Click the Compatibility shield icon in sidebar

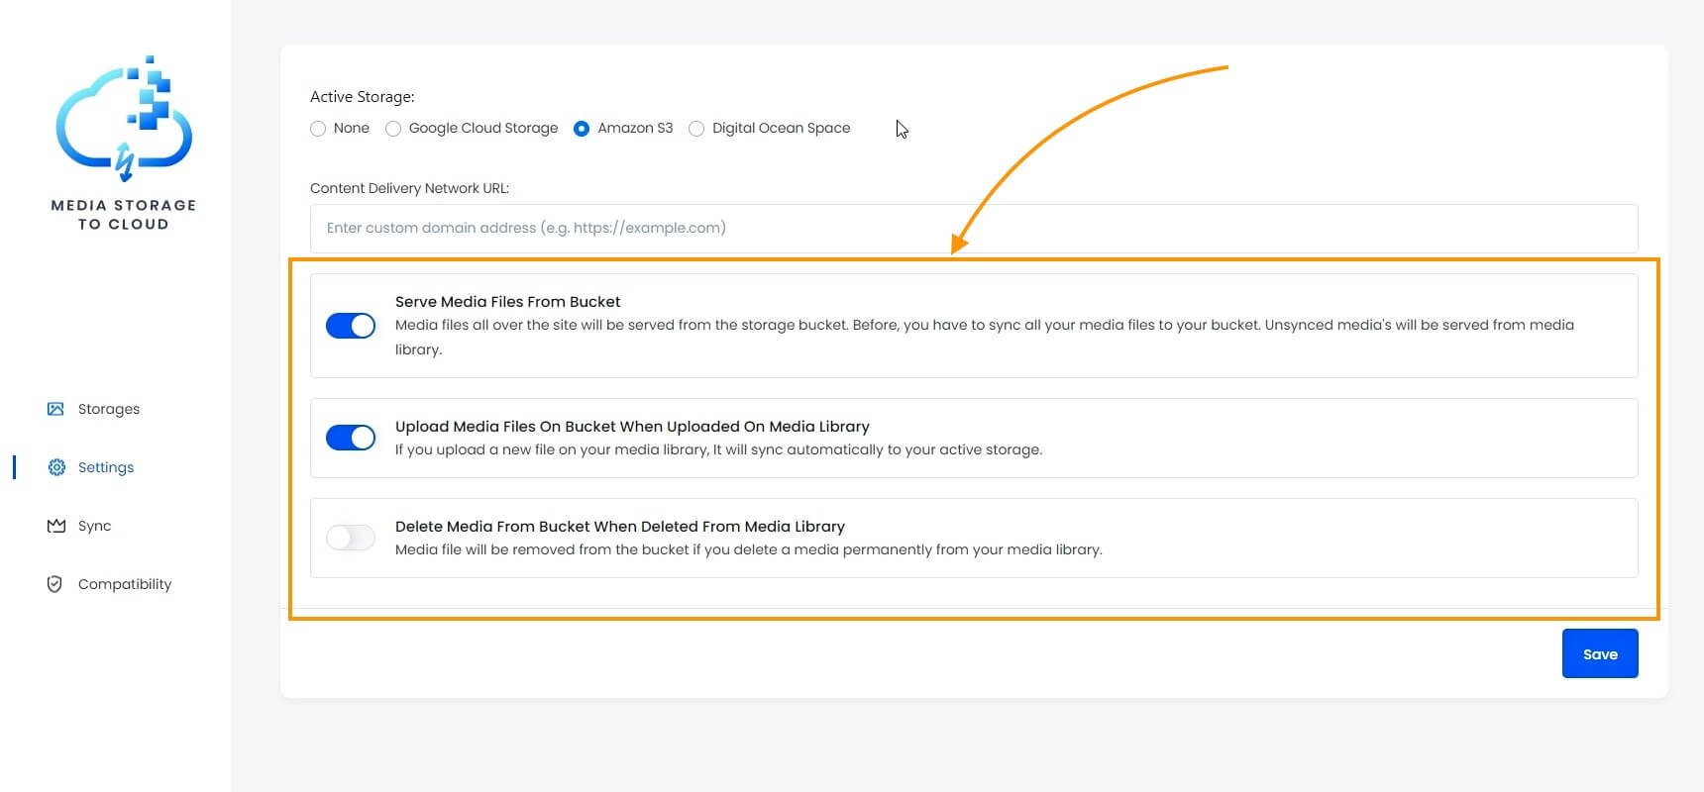click(x=54, y=584)
